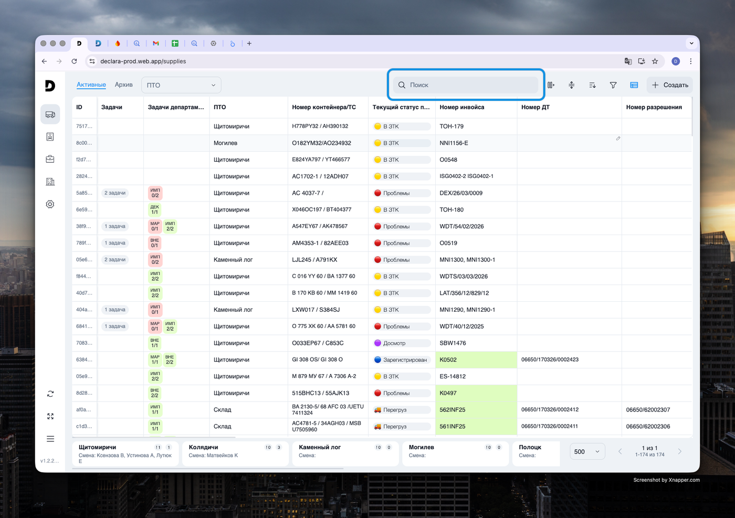Open the Колядичи shift card
This screenshot has width=735, height=518.
point(236,453)
